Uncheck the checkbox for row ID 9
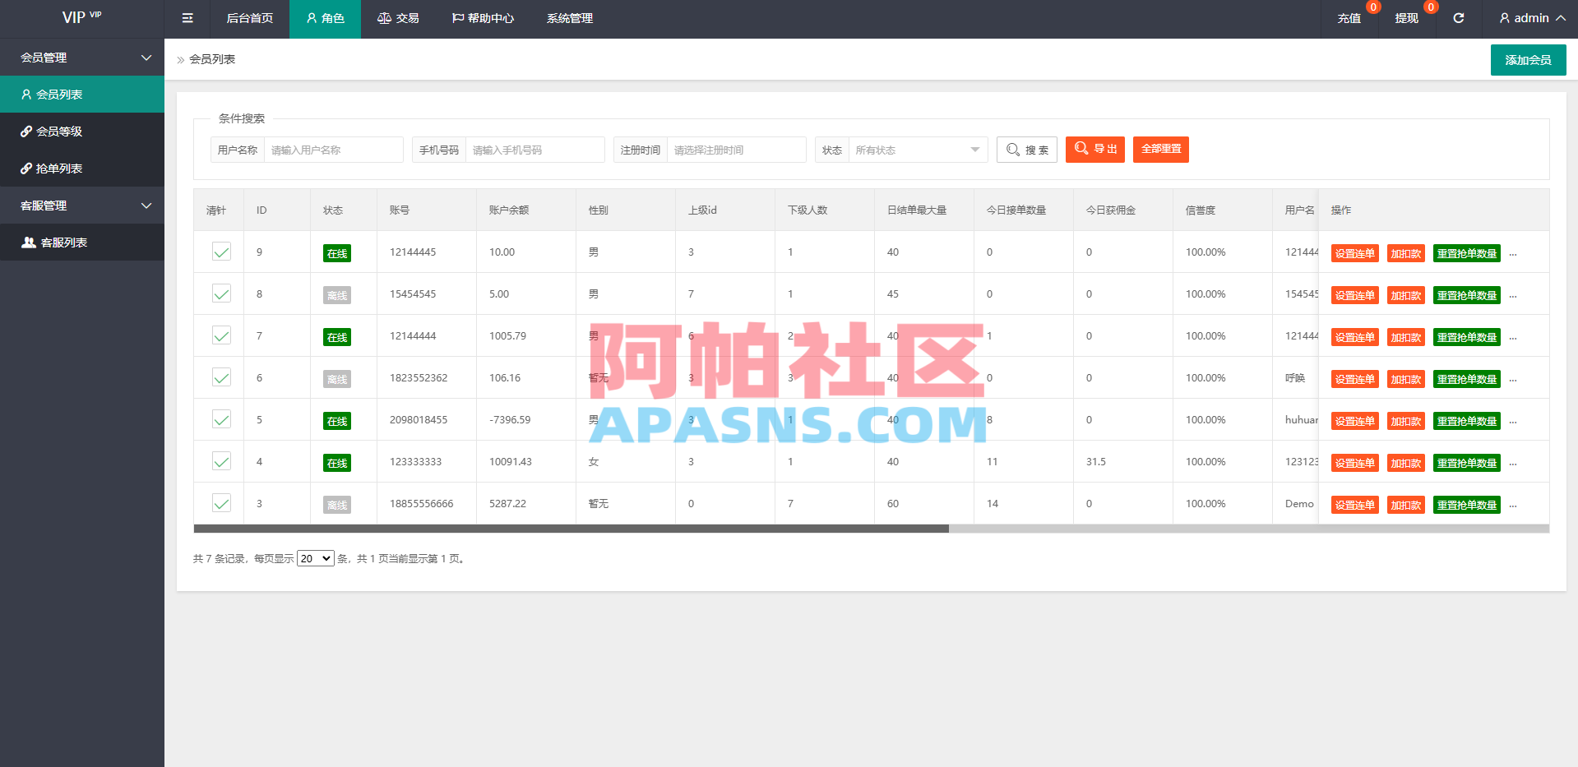 [x=220, y=252]
